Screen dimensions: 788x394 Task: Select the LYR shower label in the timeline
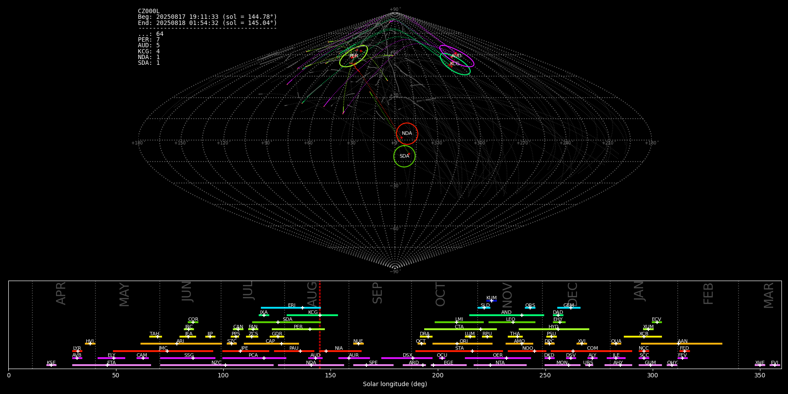click(77, 348)
